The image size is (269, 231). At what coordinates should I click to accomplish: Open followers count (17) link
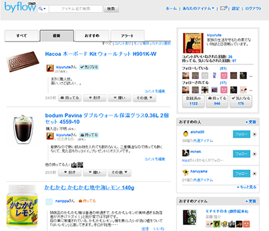click(223, 83)
